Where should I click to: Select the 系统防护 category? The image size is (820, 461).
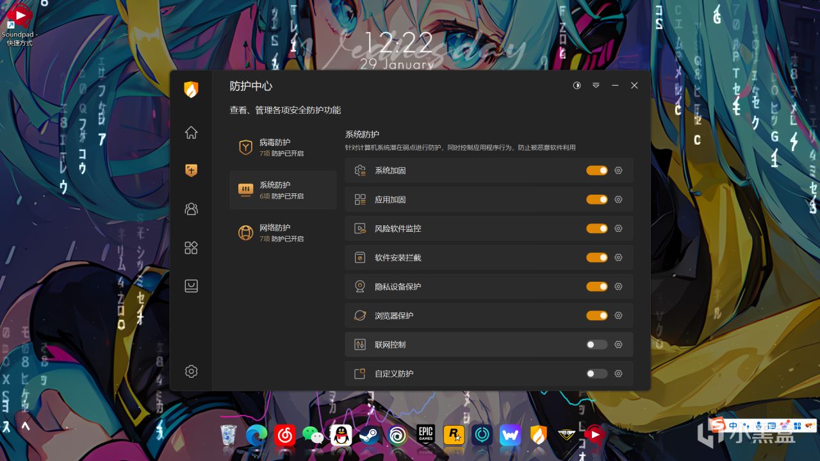coord(283,190)
